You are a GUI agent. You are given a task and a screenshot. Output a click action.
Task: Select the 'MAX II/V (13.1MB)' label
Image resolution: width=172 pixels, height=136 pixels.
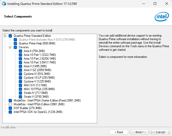pyautogui.click(x=35, y=85)
